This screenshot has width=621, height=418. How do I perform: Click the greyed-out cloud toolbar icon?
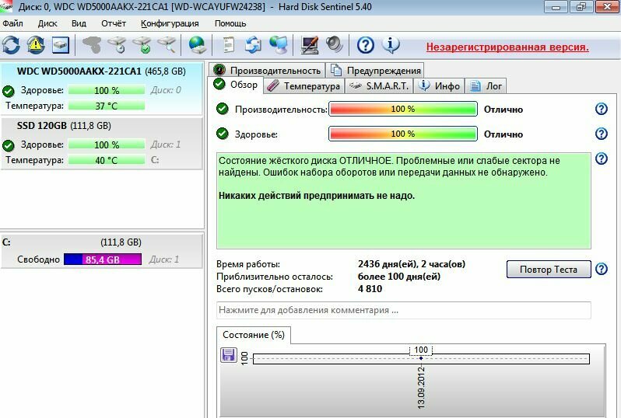point(92,45)
